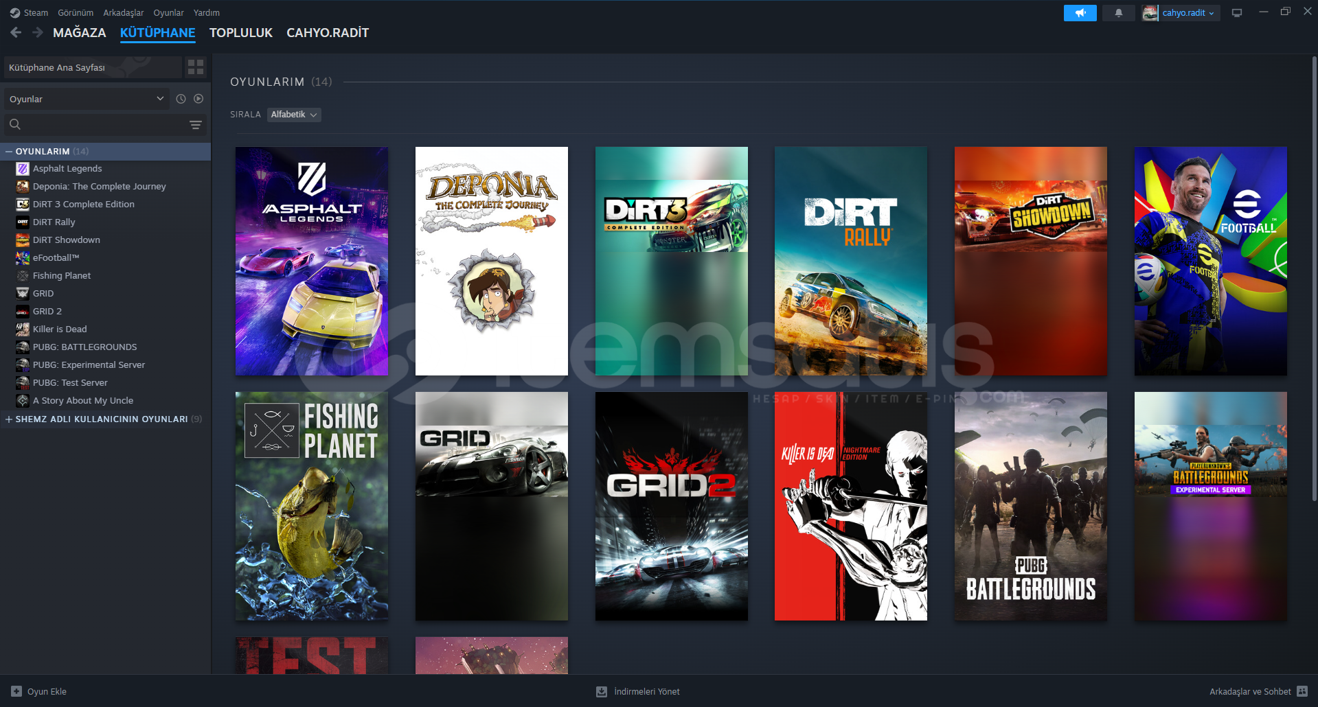
Task: Open the Deponia Complete Journey cover
Action: [492, 261]
